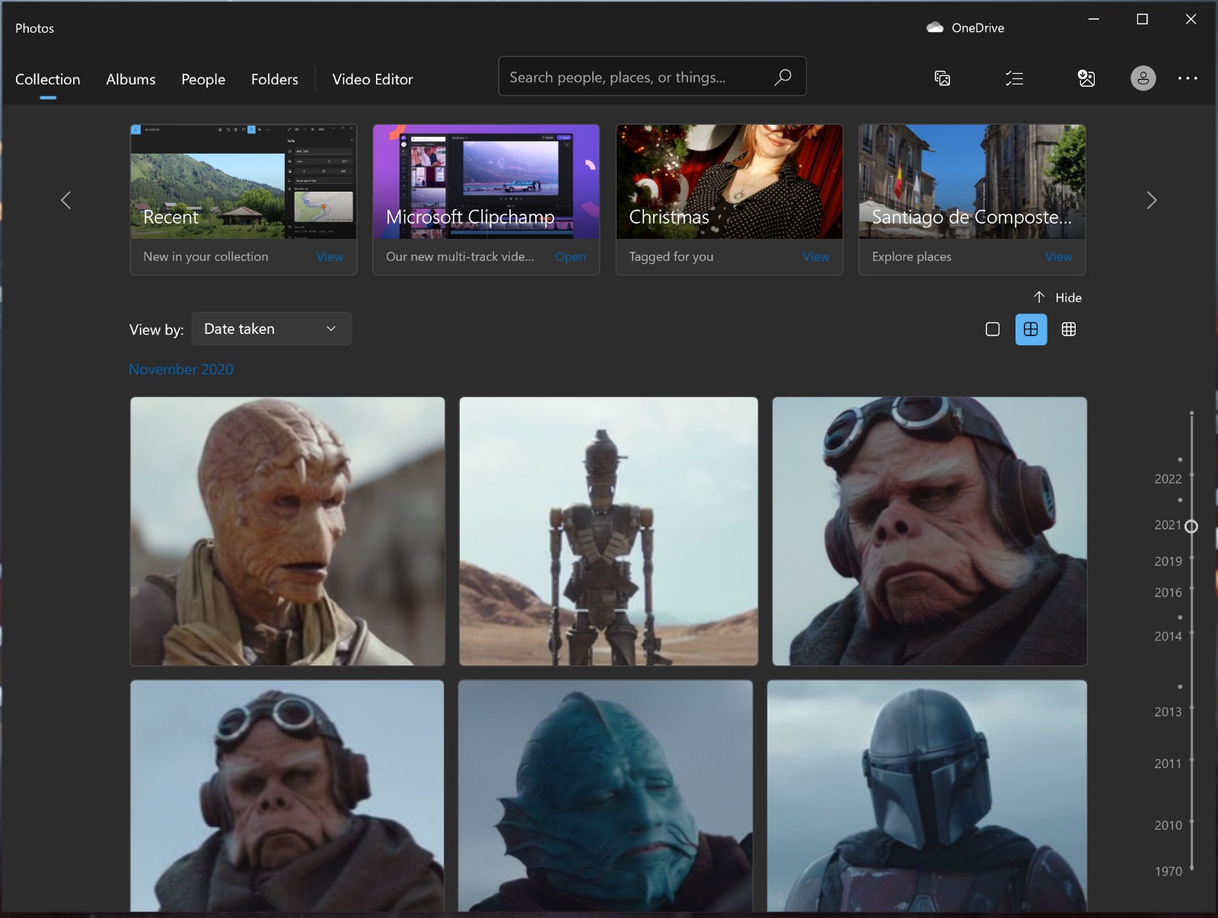Switch to small grid view
1218x918 pixels.
[x=1069, y=329]
